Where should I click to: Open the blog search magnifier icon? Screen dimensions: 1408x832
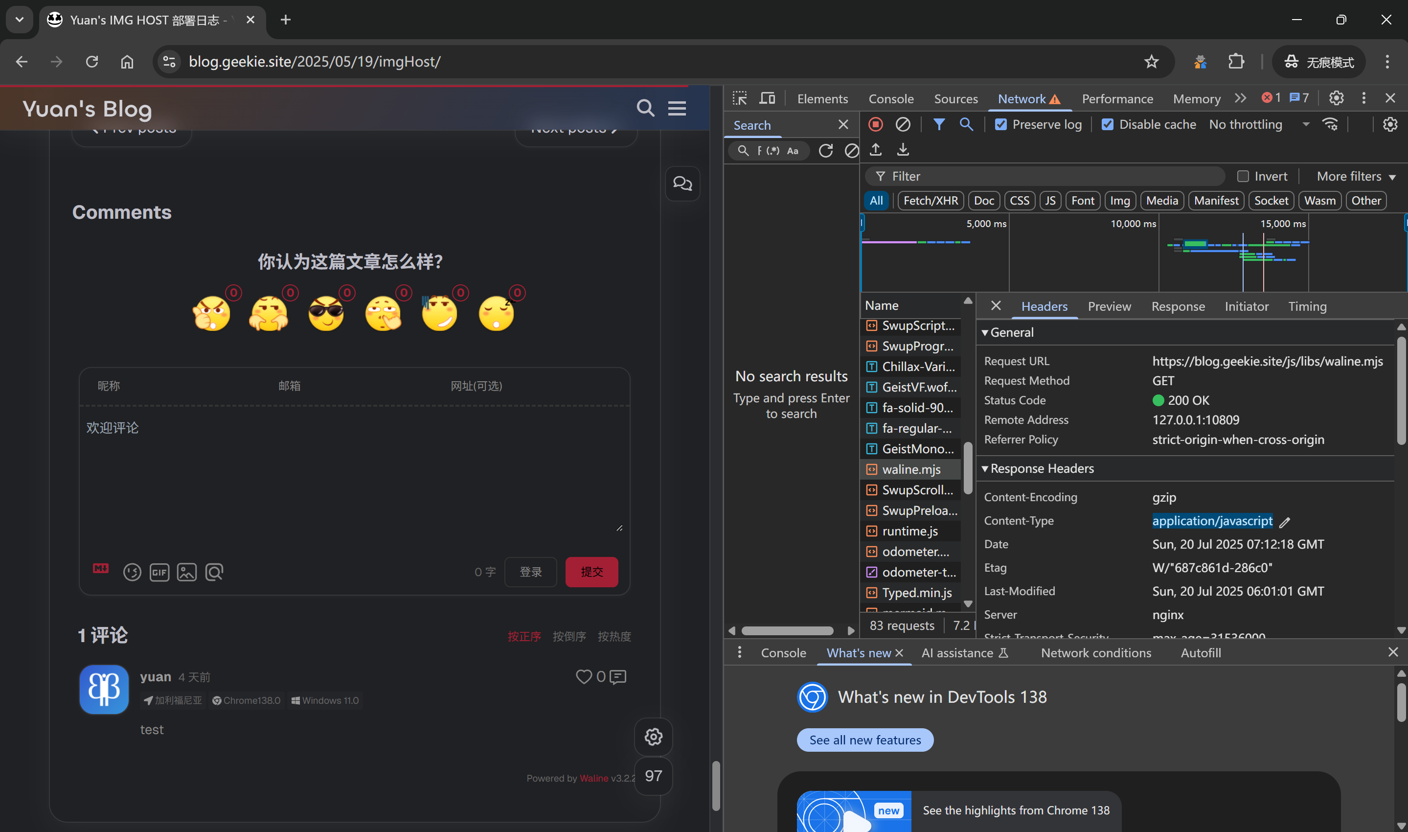click(x=645, y=108)
